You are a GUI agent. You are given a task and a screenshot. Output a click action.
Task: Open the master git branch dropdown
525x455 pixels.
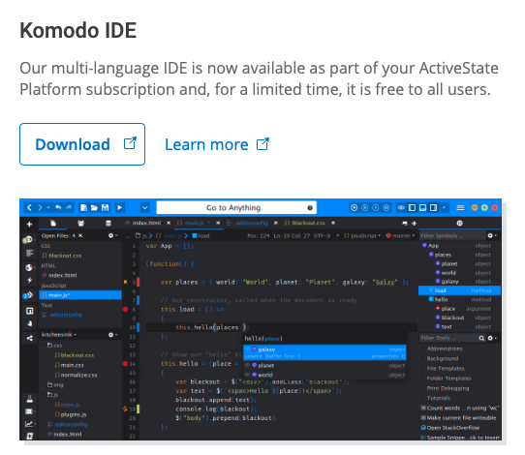point(400,236)
